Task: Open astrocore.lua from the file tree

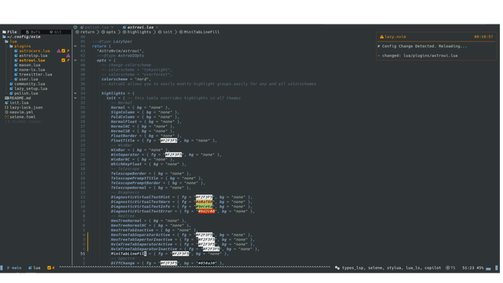Action: point(32,51)
